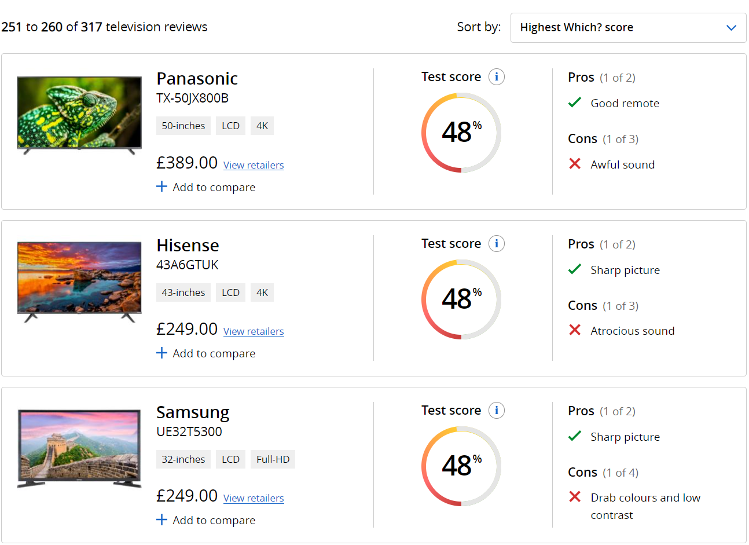Click plus icon to compare Panasonic TV
This screenshot has width=749, height=545.
162,186
